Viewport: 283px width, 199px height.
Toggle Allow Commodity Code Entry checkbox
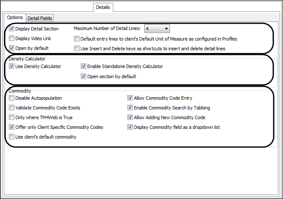(x=130, y=98)
